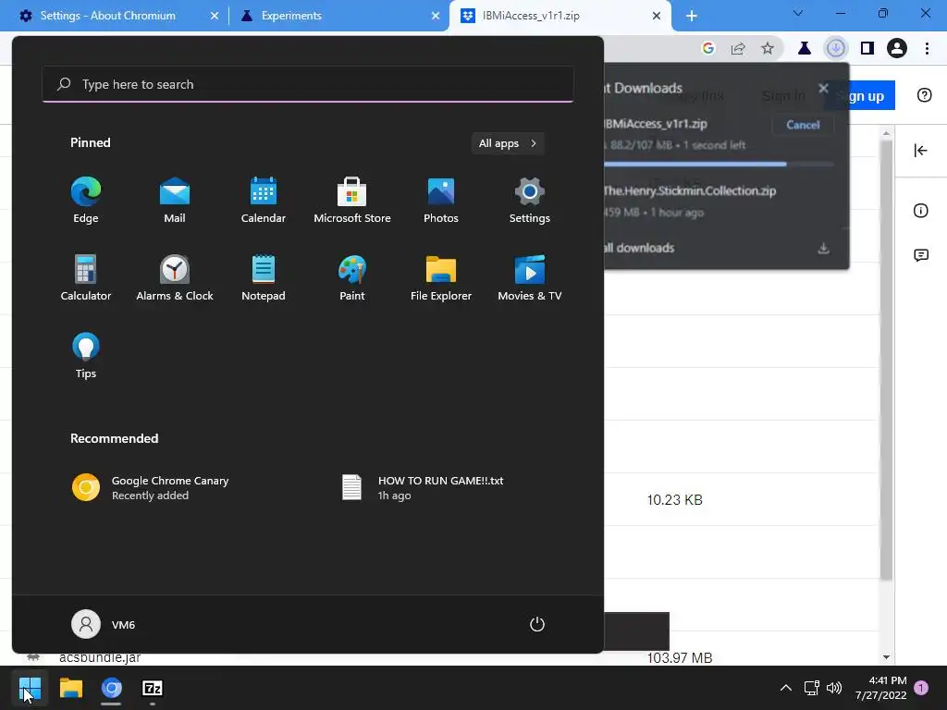Show hidden system tray icons

[x=786, y=688]
